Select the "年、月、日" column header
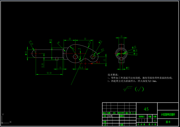180x127 pixels. point(133,113)
